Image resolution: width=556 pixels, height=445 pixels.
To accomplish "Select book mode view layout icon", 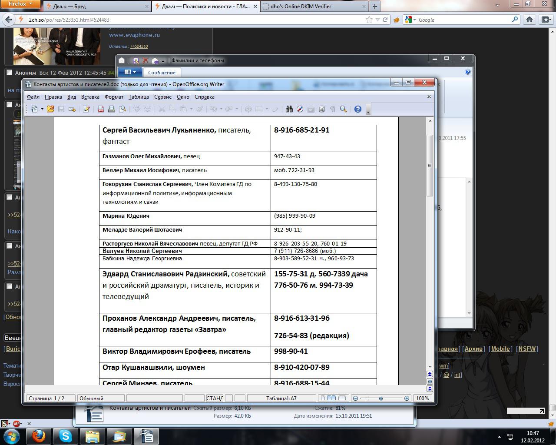I will pyautogui.click(x=342, y=398).
